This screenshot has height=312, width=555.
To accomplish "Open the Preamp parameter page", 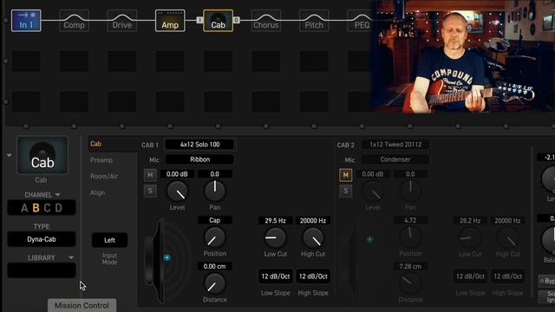I will tap(101, 160).
